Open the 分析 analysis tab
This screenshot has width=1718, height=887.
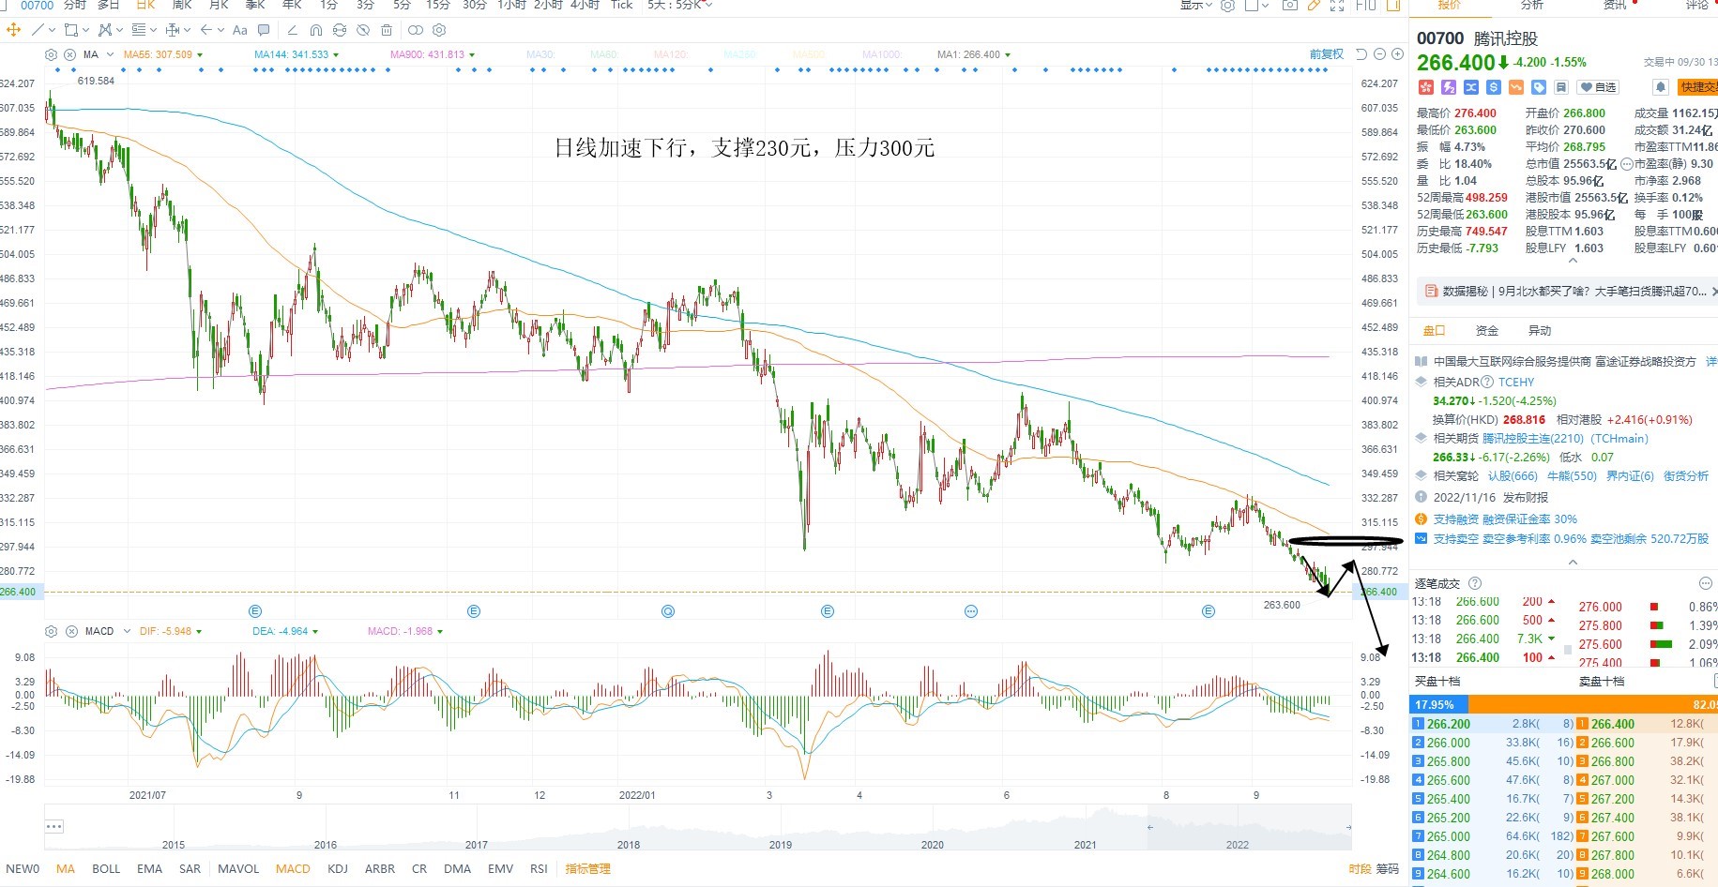1531,5
